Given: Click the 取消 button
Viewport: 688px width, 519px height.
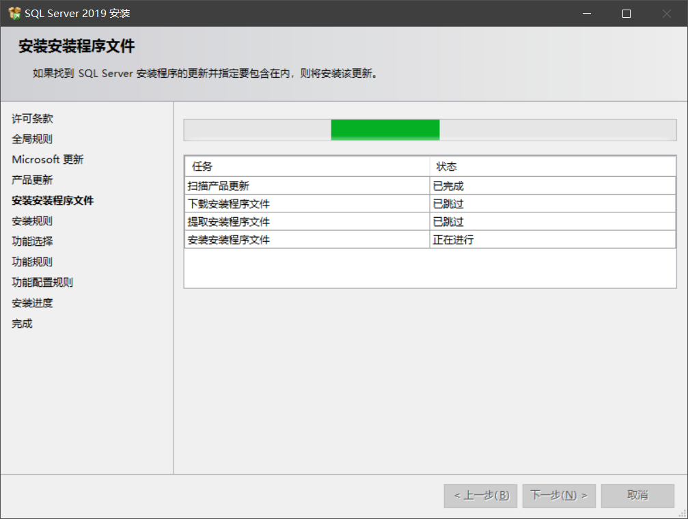Looking at the screenshot, I should click(637, 496).
